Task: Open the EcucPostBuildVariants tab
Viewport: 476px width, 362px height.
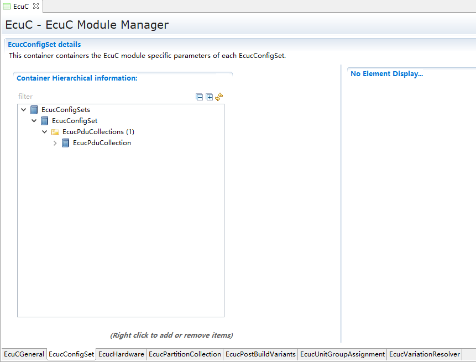Action: pyautogui.click(x=260, y=354)
